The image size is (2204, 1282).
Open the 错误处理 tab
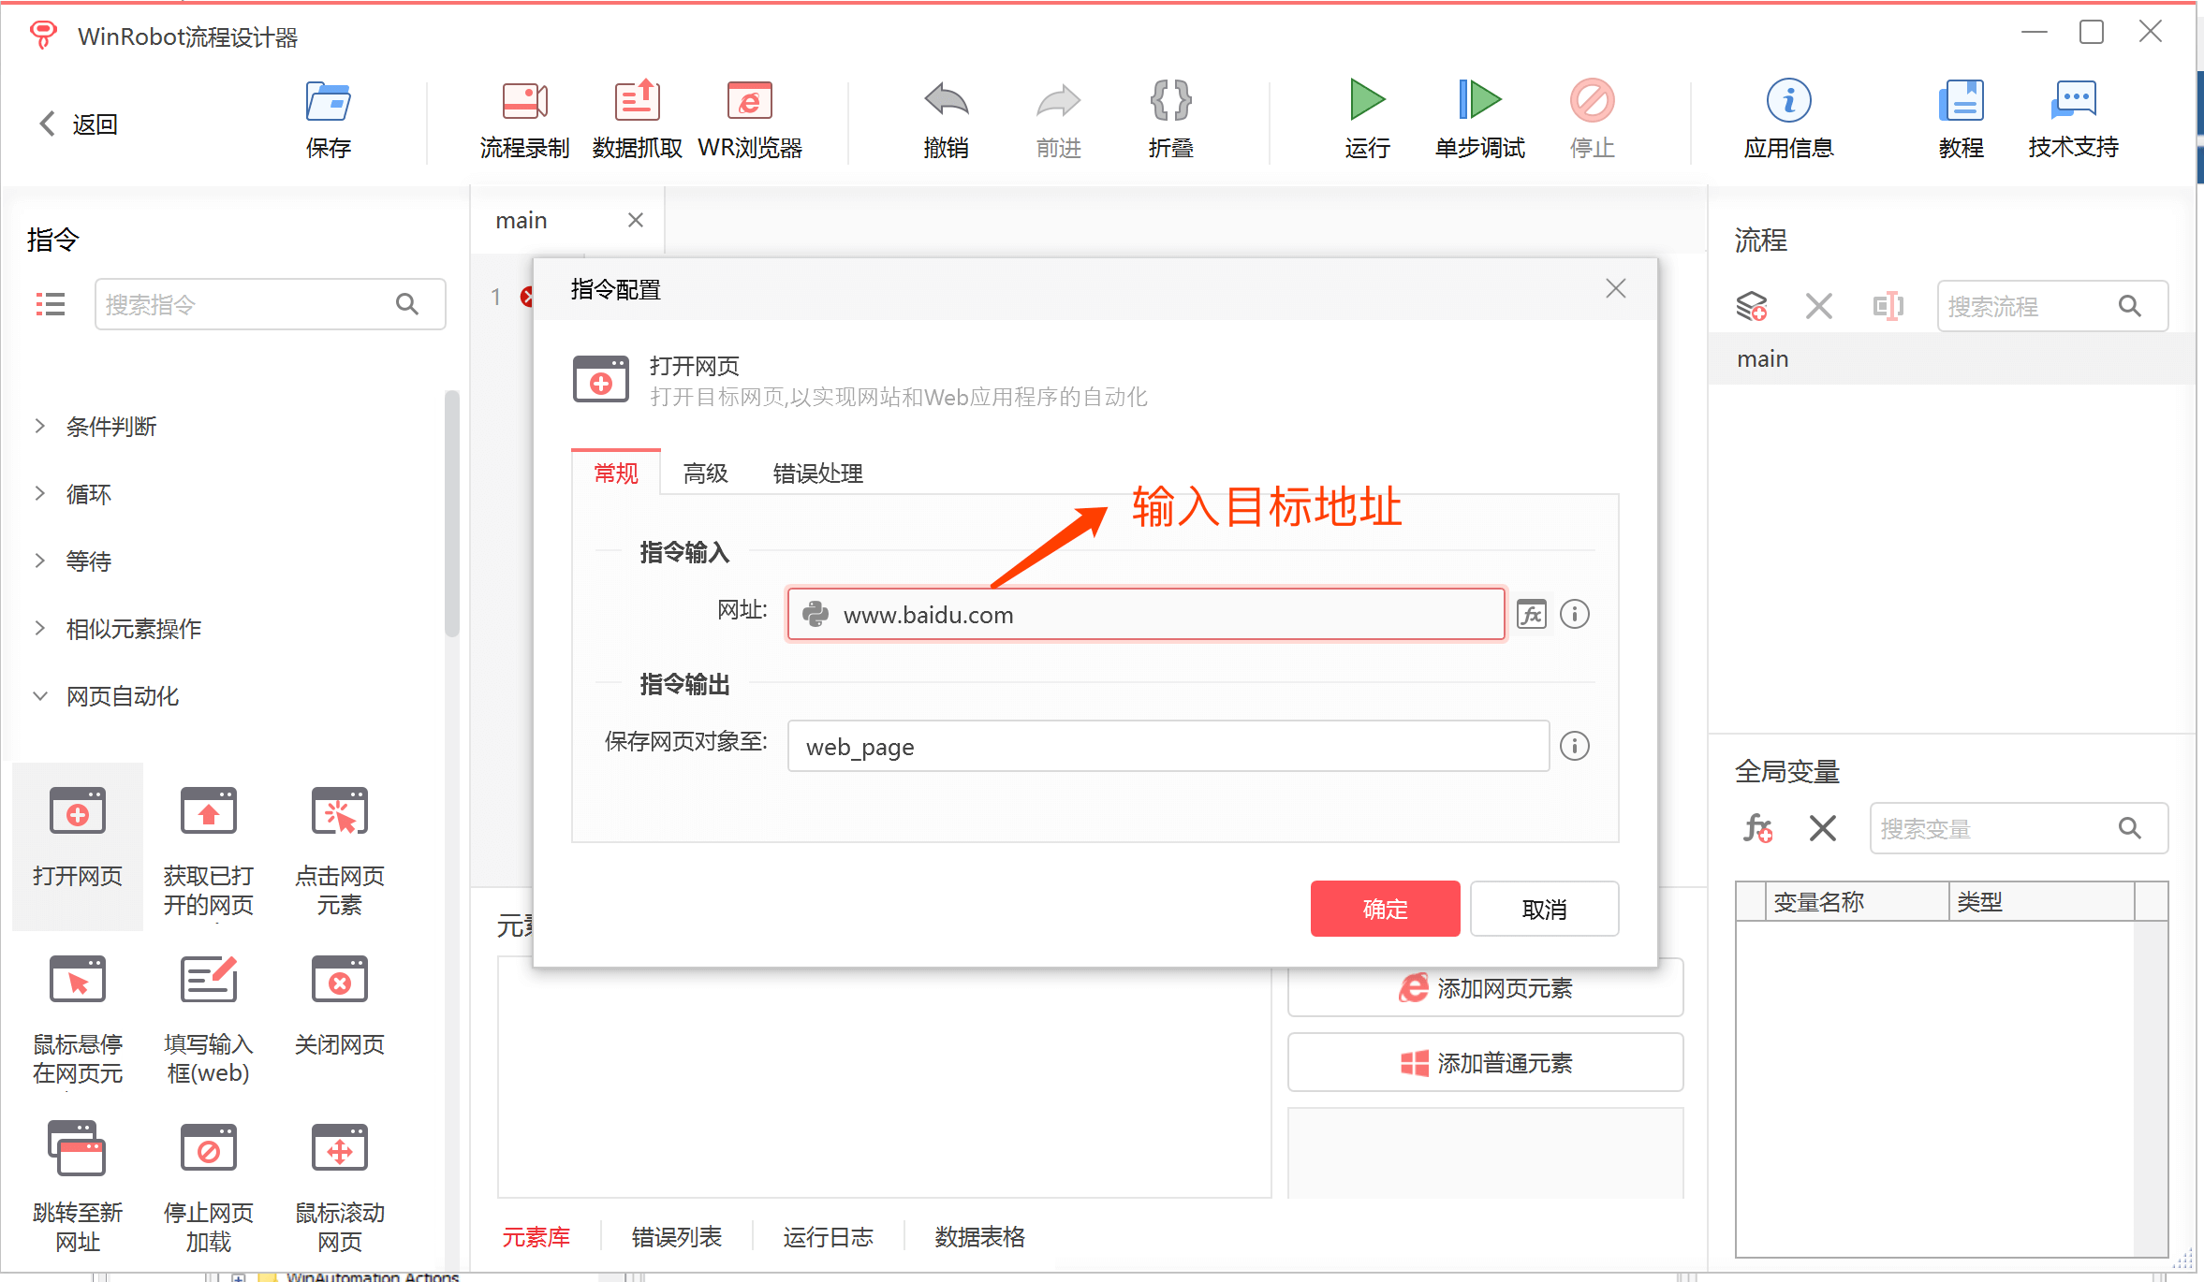(817, 473)
